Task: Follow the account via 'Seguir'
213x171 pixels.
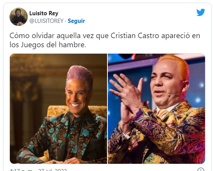Action: pyautogui.click(x=76, y=21)
